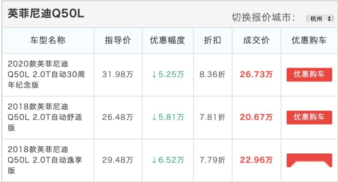The image size is (338, 182).
Task: Click the 29.48万 guide price
Action: 117,160
